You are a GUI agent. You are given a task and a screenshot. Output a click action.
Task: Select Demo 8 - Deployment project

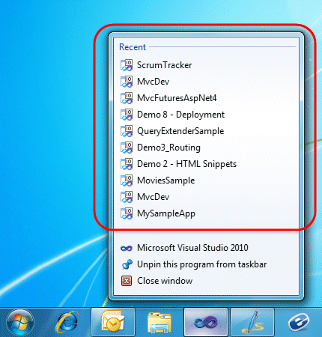click(x=206, y=115)
